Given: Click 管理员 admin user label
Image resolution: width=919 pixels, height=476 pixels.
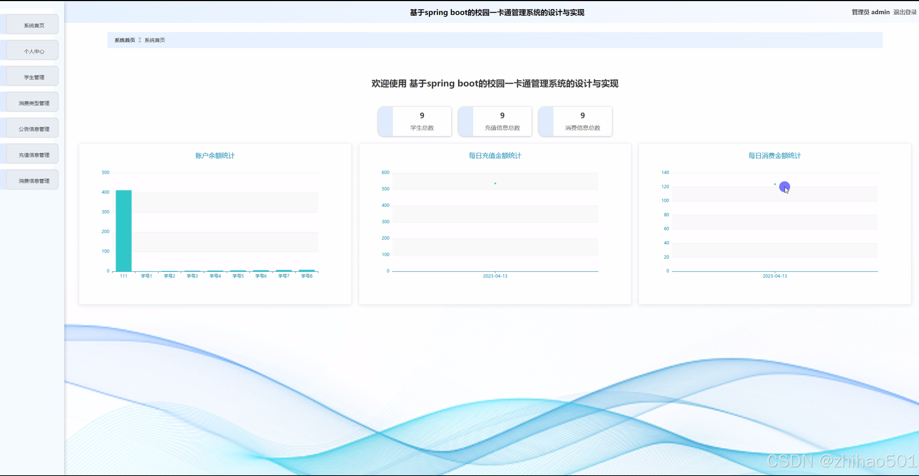Looking at the screenshot, I should click(870, 12).
